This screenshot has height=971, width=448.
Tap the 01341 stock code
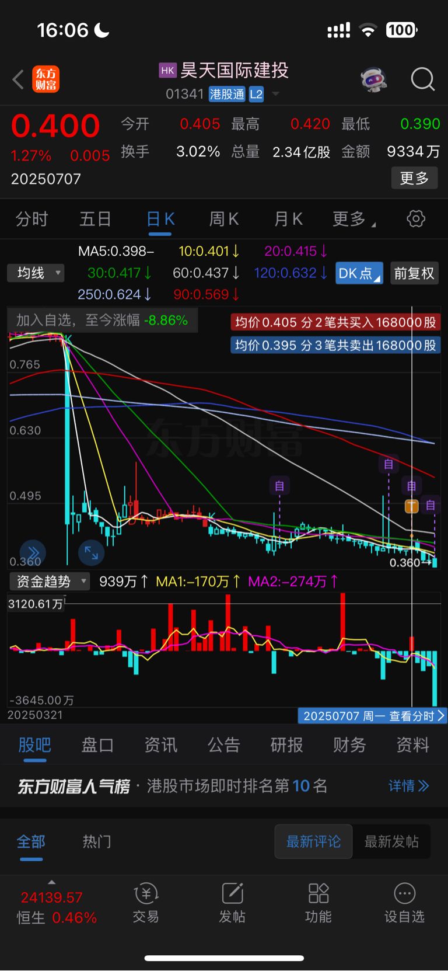click(184, 94)
